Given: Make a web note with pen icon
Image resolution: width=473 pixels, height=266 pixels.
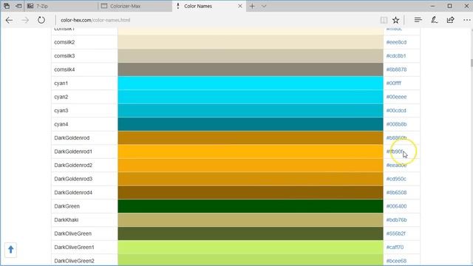Looking at the screenshot, I should [x=435, y=20].
